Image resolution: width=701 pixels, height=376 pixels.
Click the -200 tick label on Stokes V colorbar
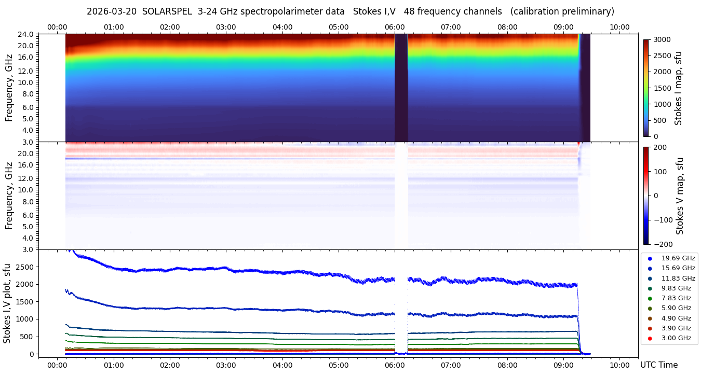tap(663, 244)
